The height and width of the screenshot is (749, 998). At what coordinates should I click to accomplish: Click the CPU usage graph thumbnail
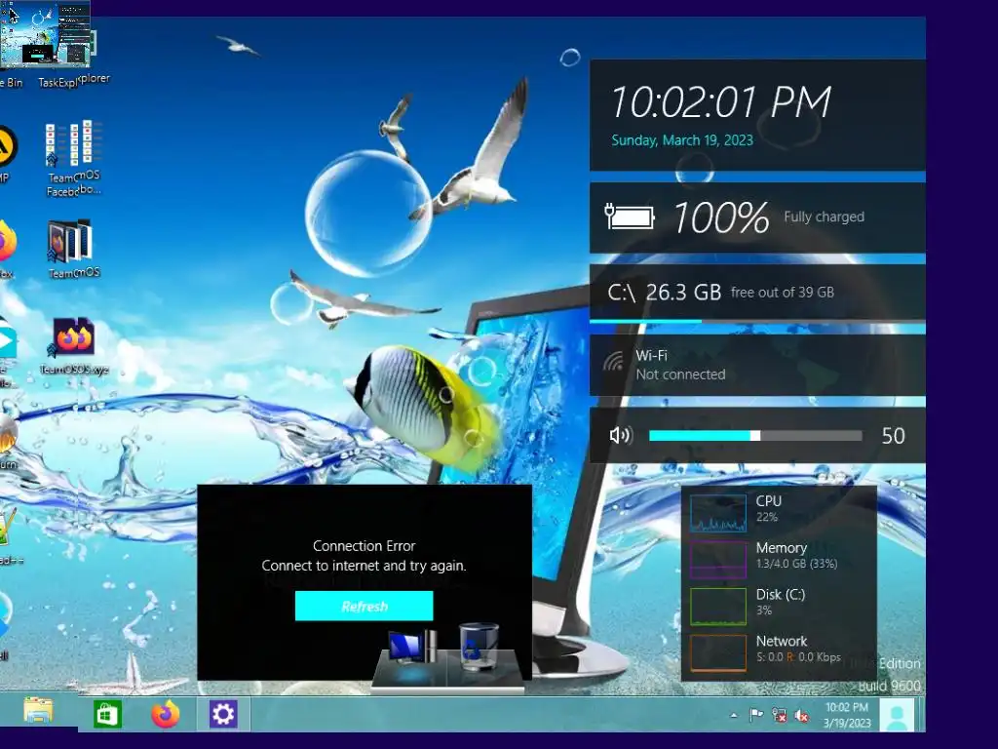(718, 513)
